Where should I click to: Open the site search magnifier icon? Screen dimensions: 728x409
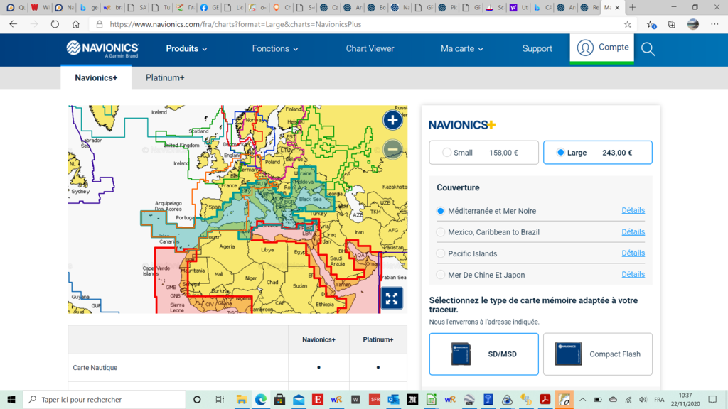648,49
